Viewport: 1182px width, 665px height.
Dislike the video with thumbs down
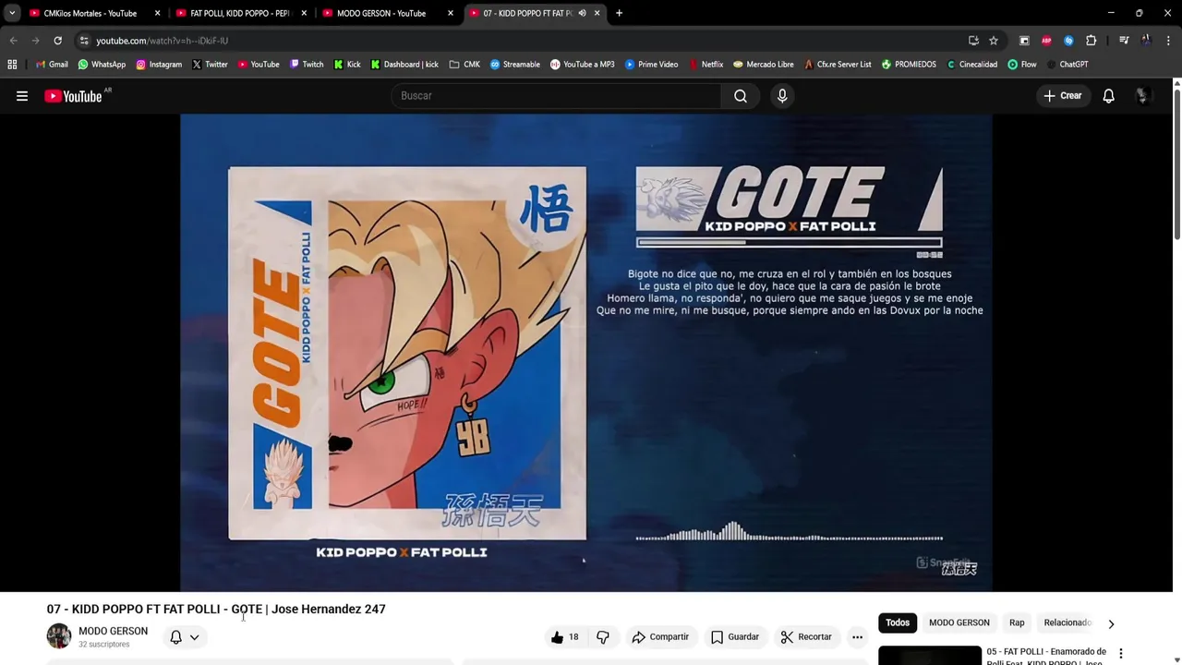tap(603, 637)
